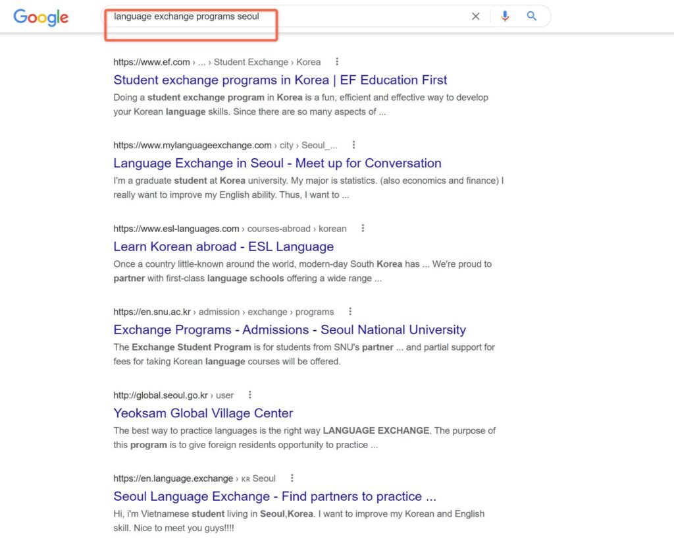
Task: Open 'Learn Korean abroad - ESL Language' result
Action: (x=223, y=247)
